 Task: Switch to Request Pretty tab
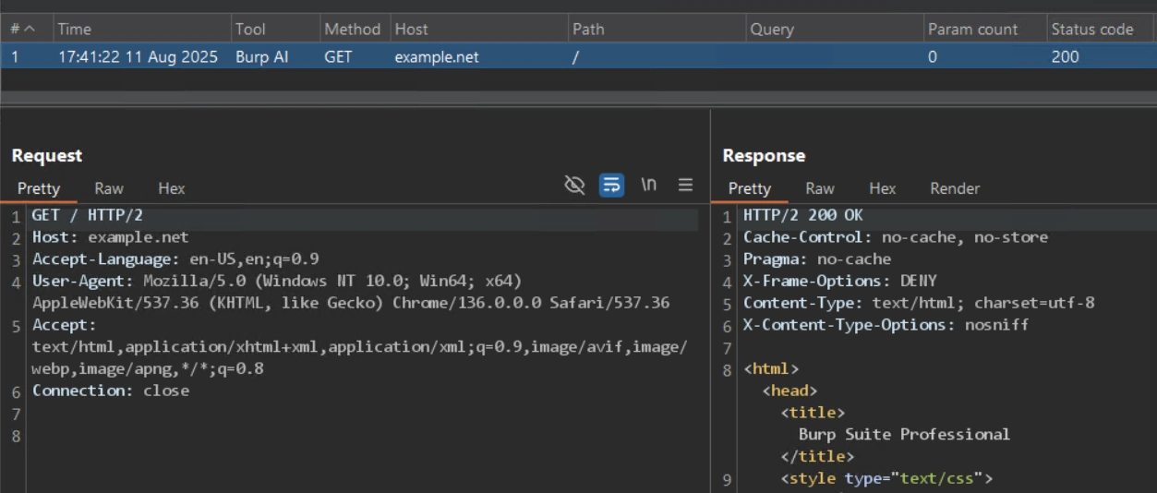[39, 188]
